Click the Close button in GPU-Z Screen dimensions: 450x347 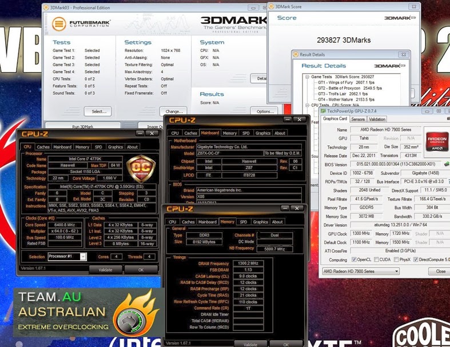440,271
